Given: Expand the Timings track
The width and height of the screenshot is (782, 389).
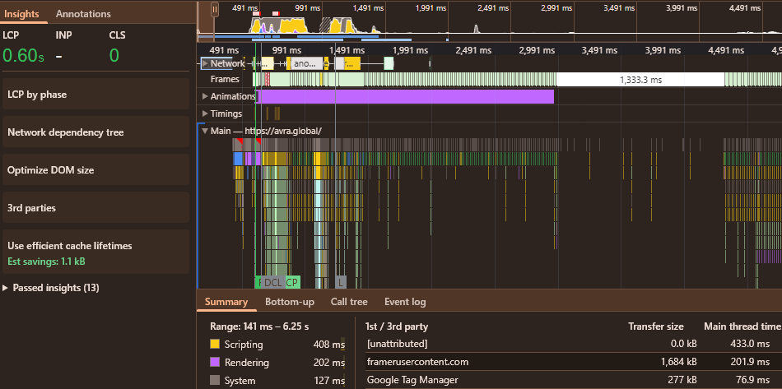Looking at the screenshot, I should (205, 113).
